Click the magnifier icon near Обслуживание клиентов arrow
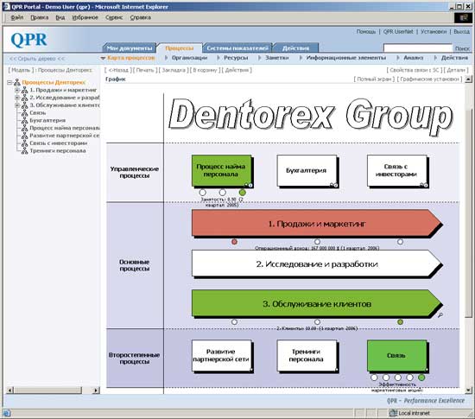475x419 pixels. [440, 315]
